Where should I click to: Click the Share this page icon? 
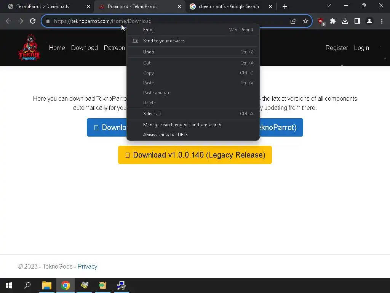click(x=293, y=21)
